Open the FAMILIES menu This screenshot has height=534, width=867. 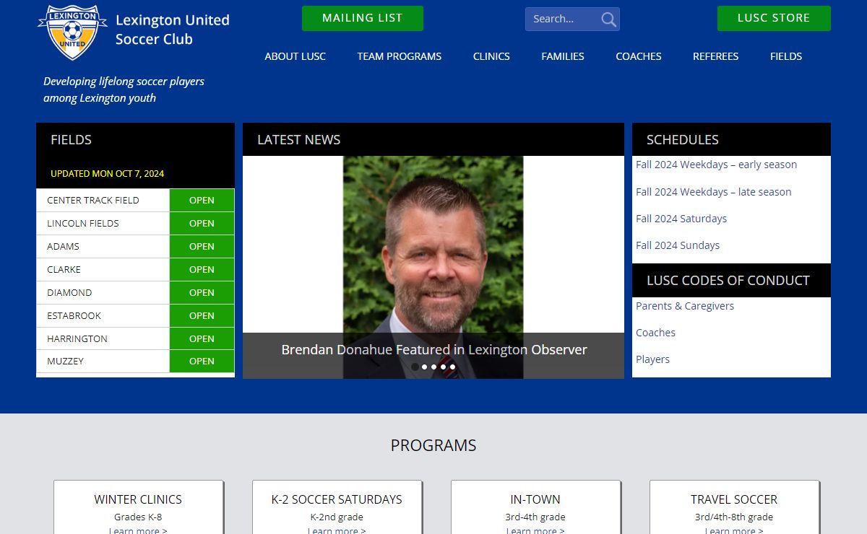pos(563,56)
